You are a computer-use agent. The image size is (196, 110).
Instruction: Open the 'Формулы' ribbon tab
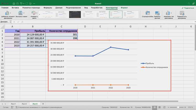(48, 8)
